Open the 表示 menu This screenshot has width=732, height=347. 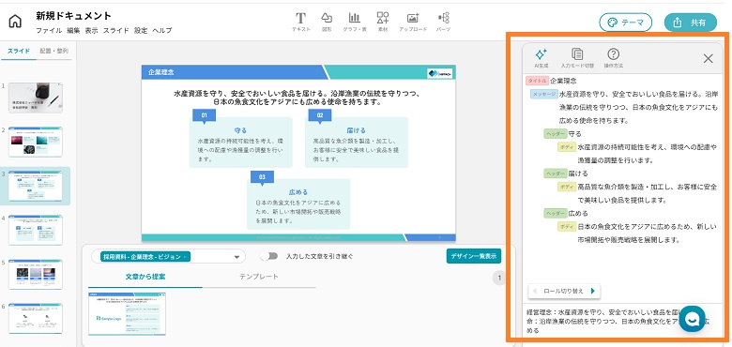92,31
